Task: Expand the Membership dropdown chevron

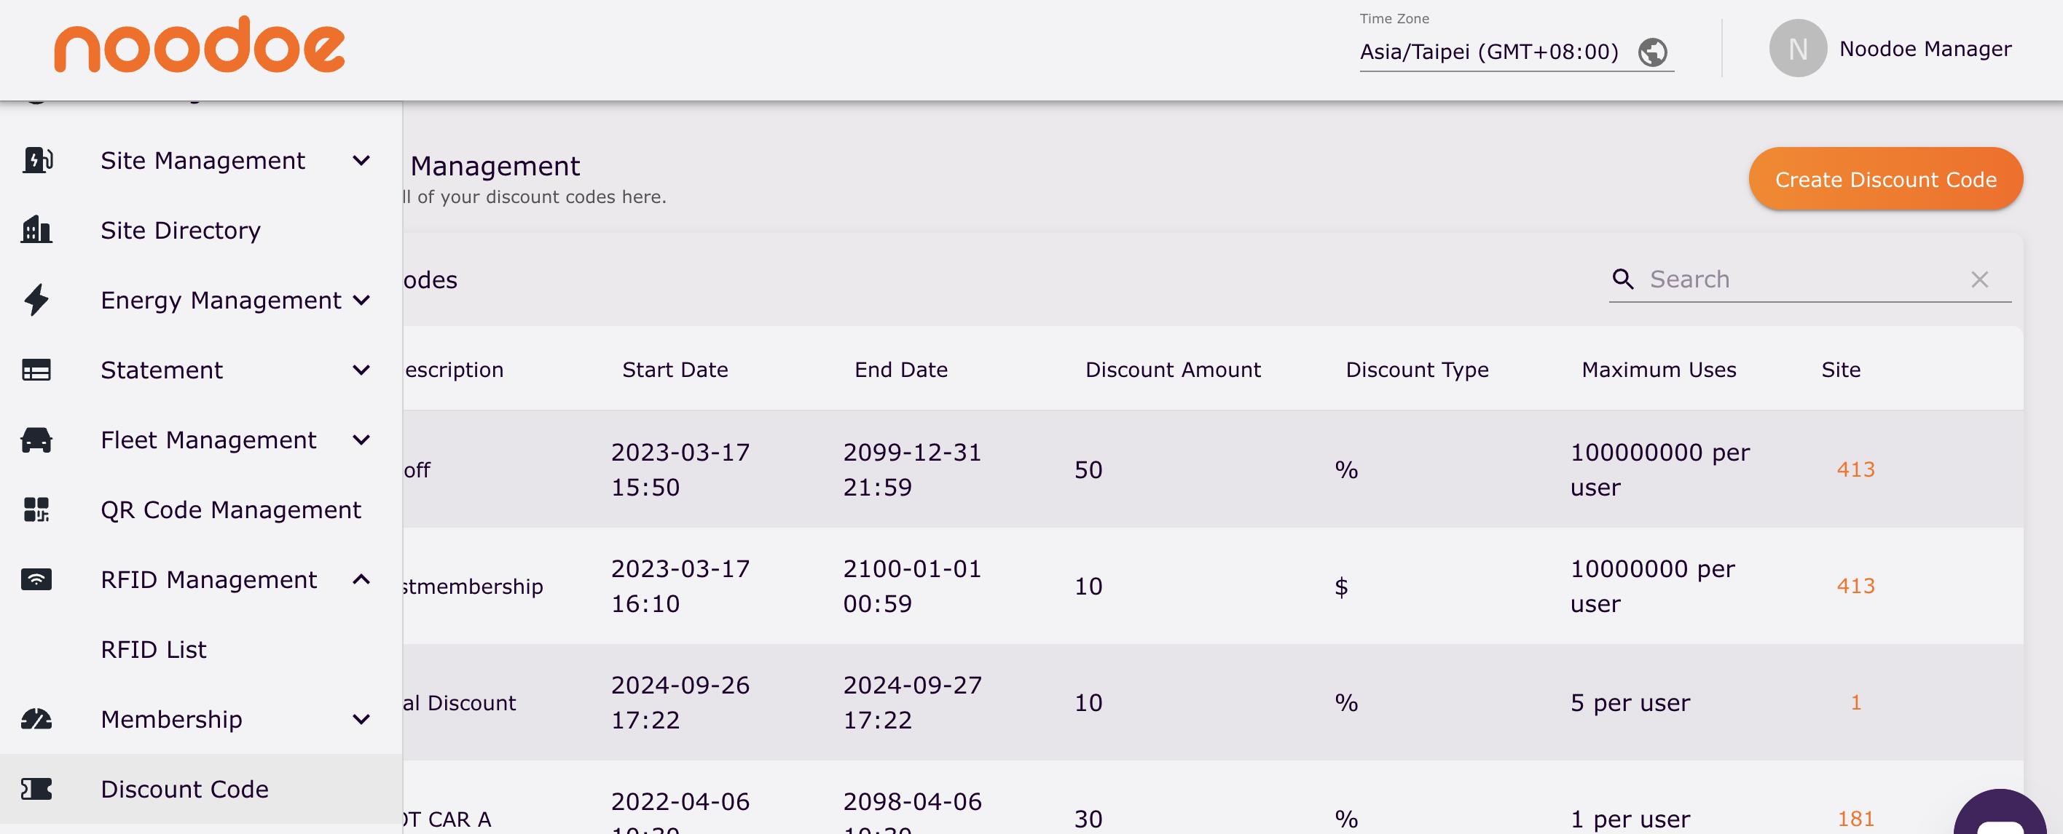Action: tap(362, 719)
